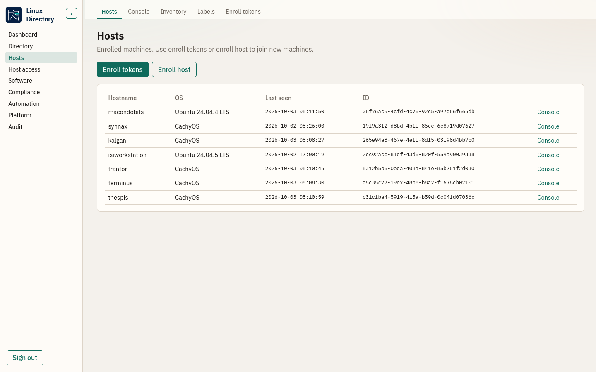Click the Enroll host button
596x372 pixels.
coord(174,69)
